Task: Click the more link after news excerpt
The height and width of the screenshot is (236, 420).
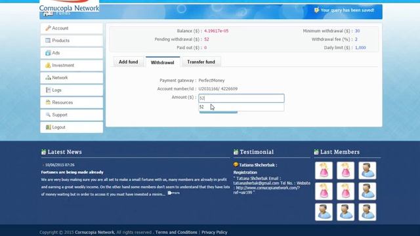Action: point(173,193)
